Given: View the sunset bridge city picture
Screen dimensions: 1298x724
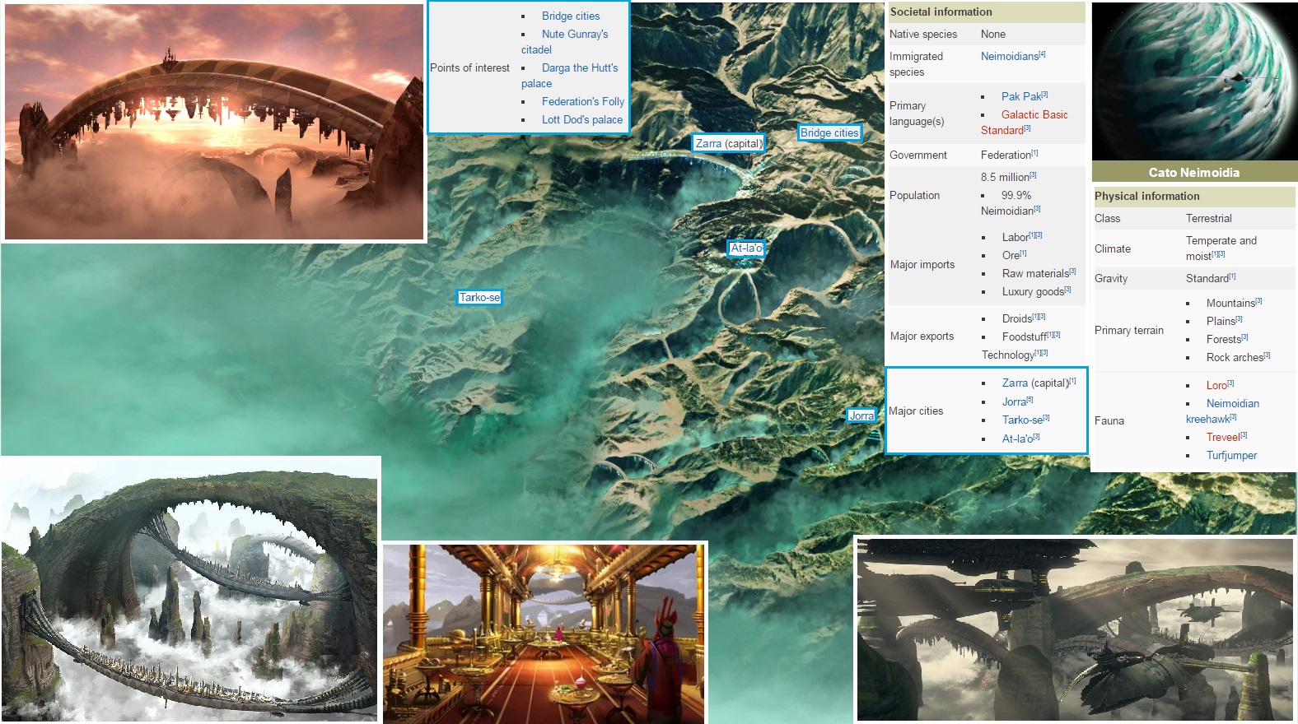Looking at the screenshot, I should (214, 122).
